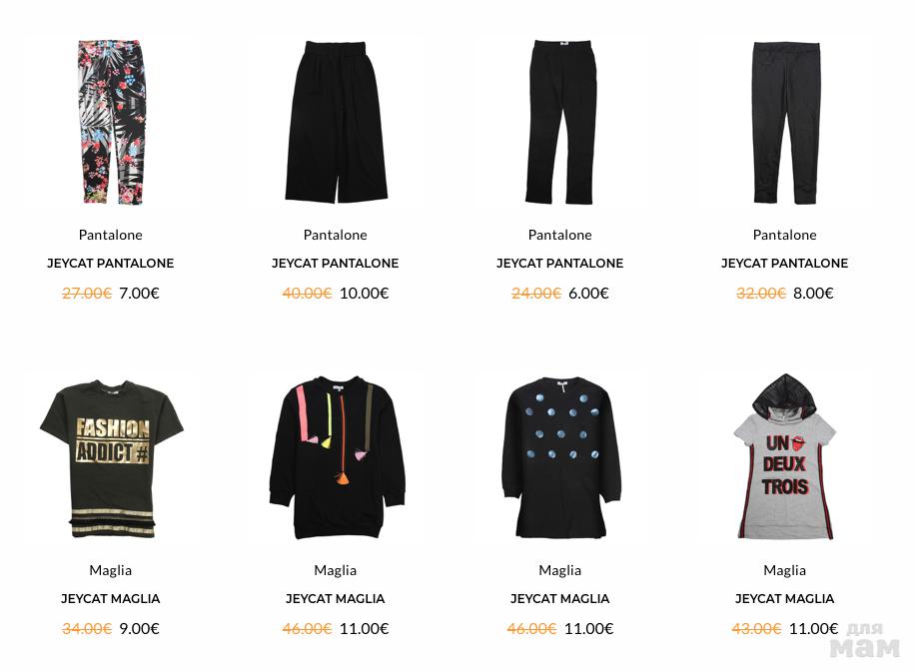
Task: Click JEYCAT MAGLIA title under dotted sweatshirt
Action: 559,598
